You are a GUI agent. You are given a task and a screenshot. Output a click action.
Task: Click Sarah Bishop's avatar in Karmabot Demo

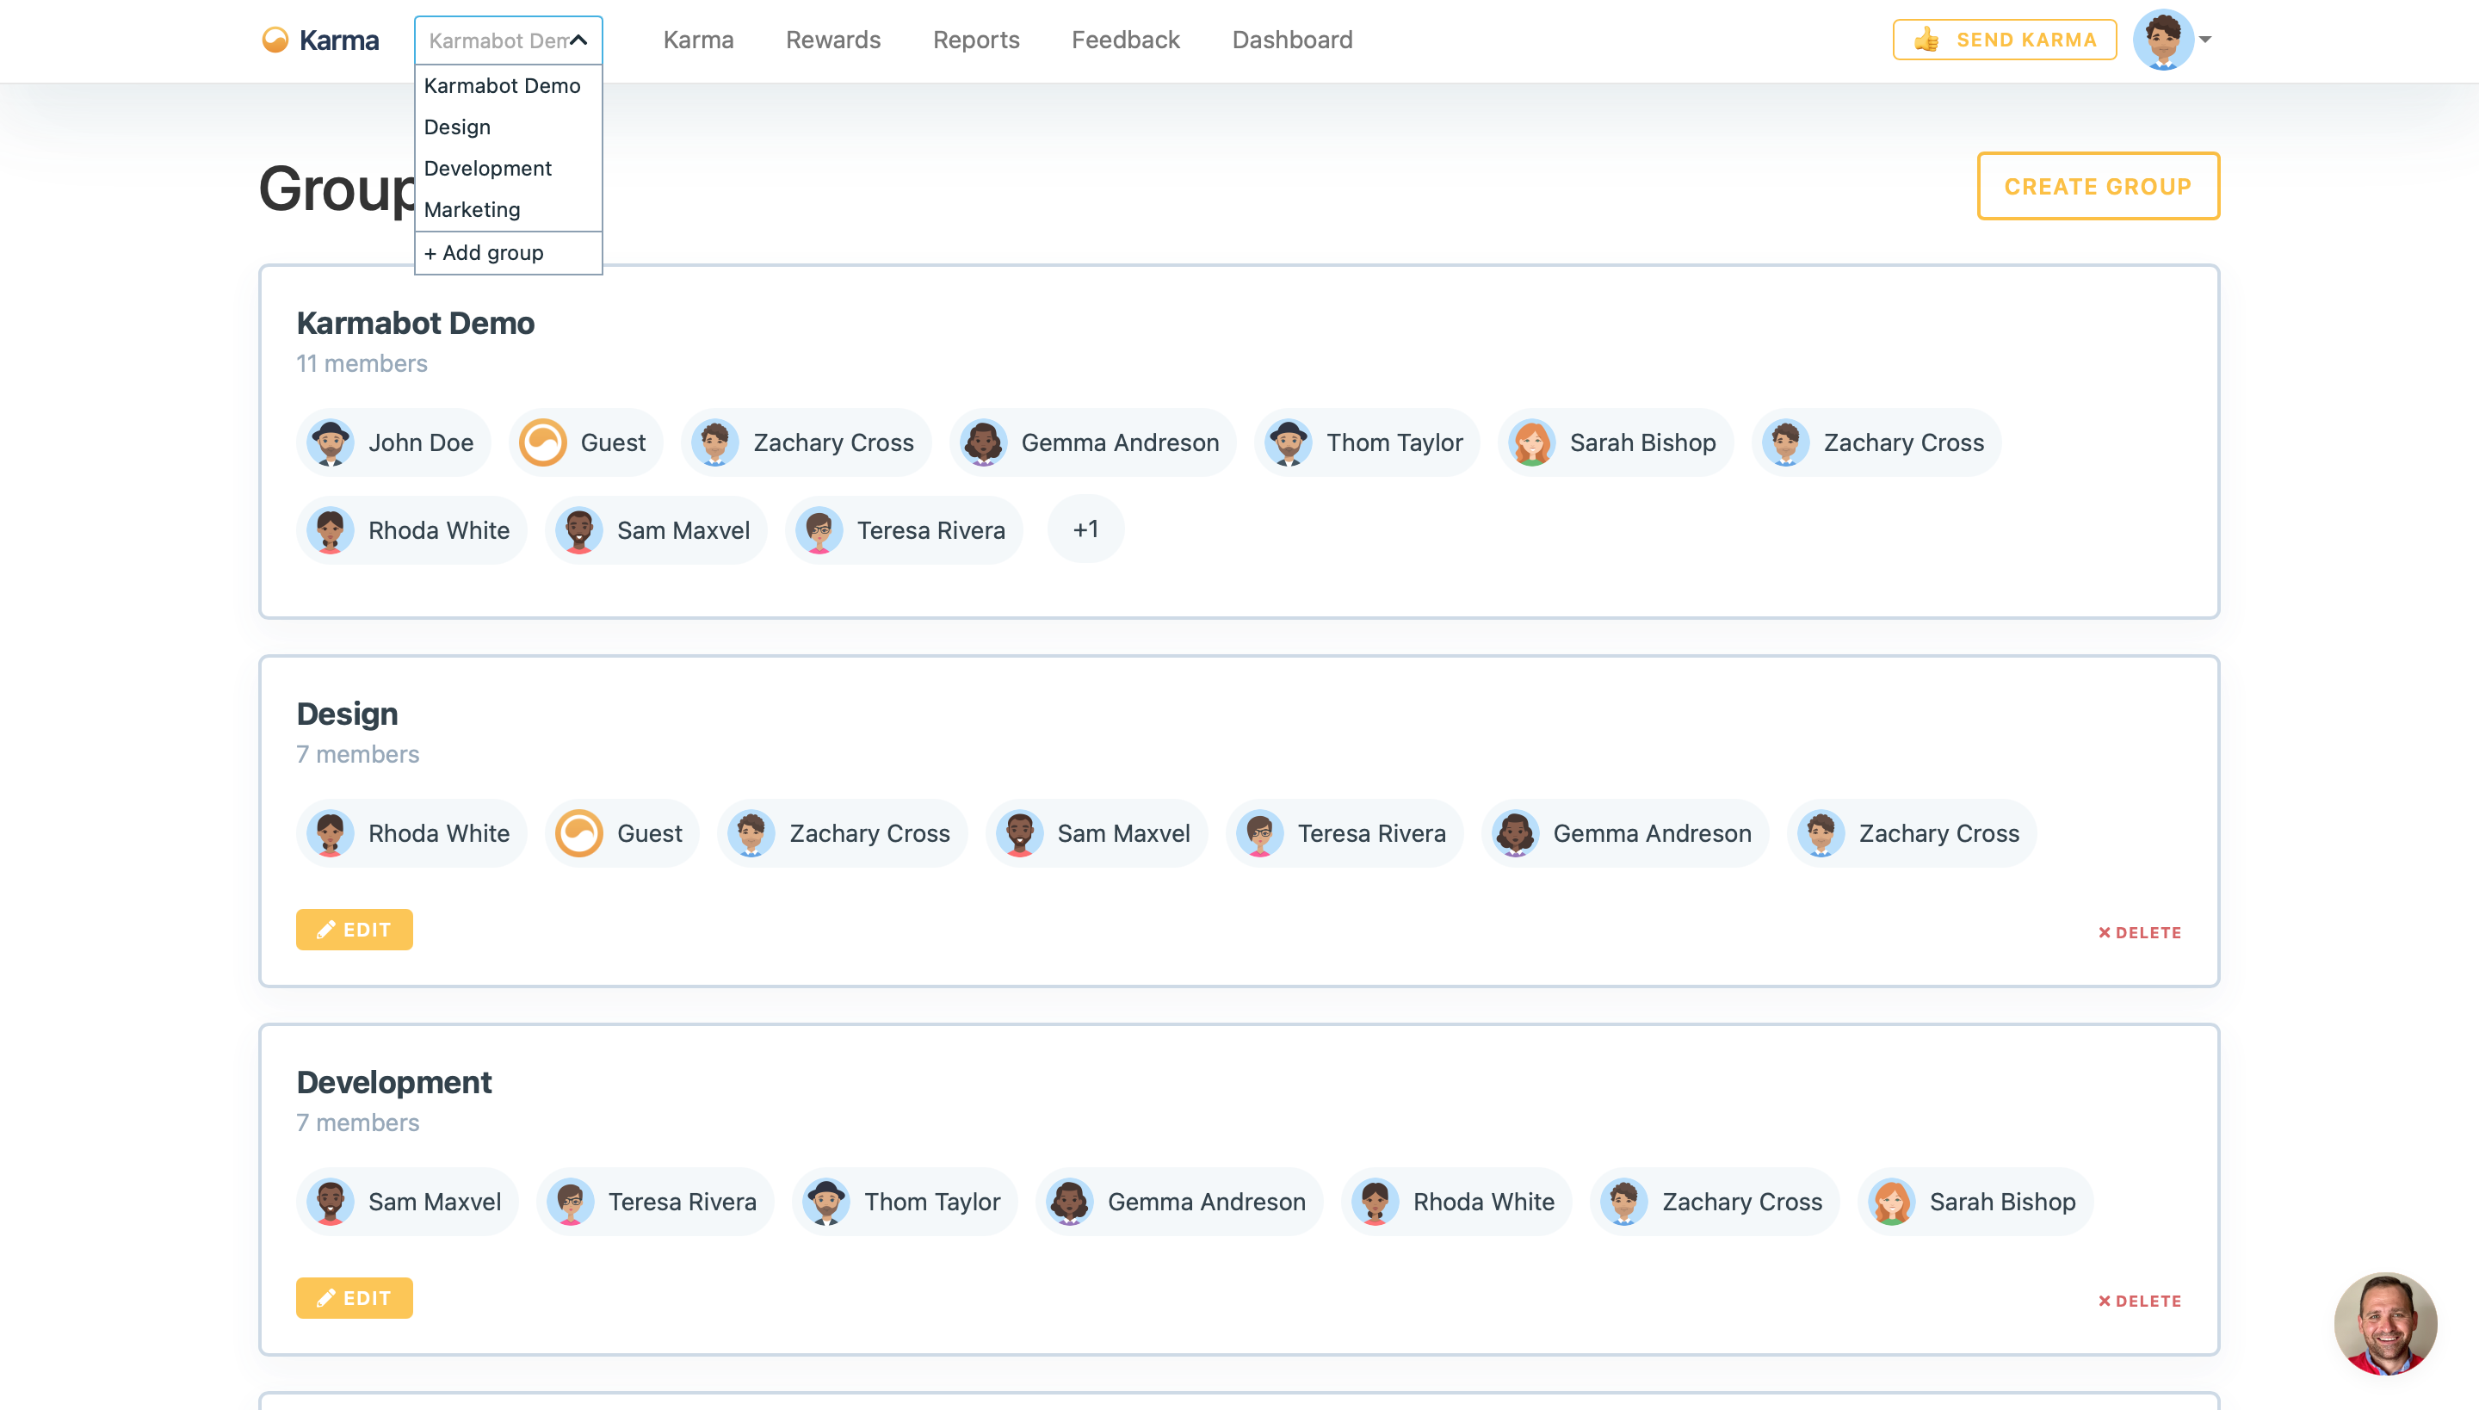[1532, 442]
